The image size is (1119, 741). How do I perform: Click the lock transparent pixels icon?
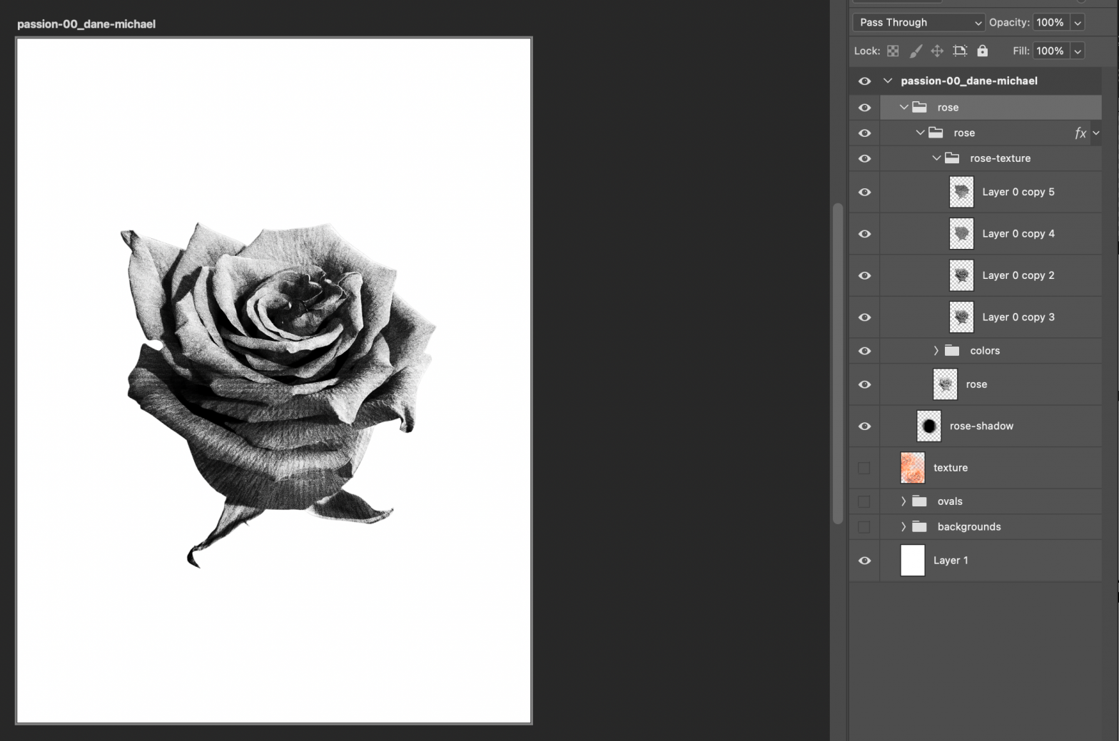[x=893, y=51]
